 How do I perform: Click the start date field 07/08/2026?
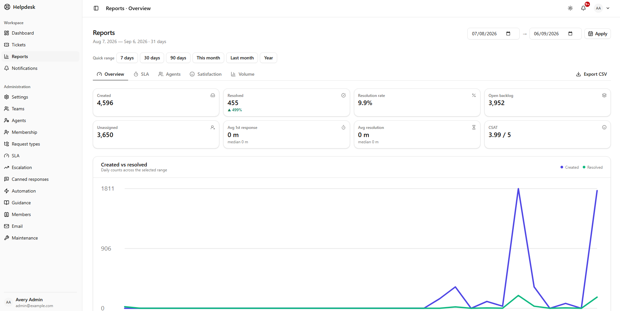tap(493, 34)
